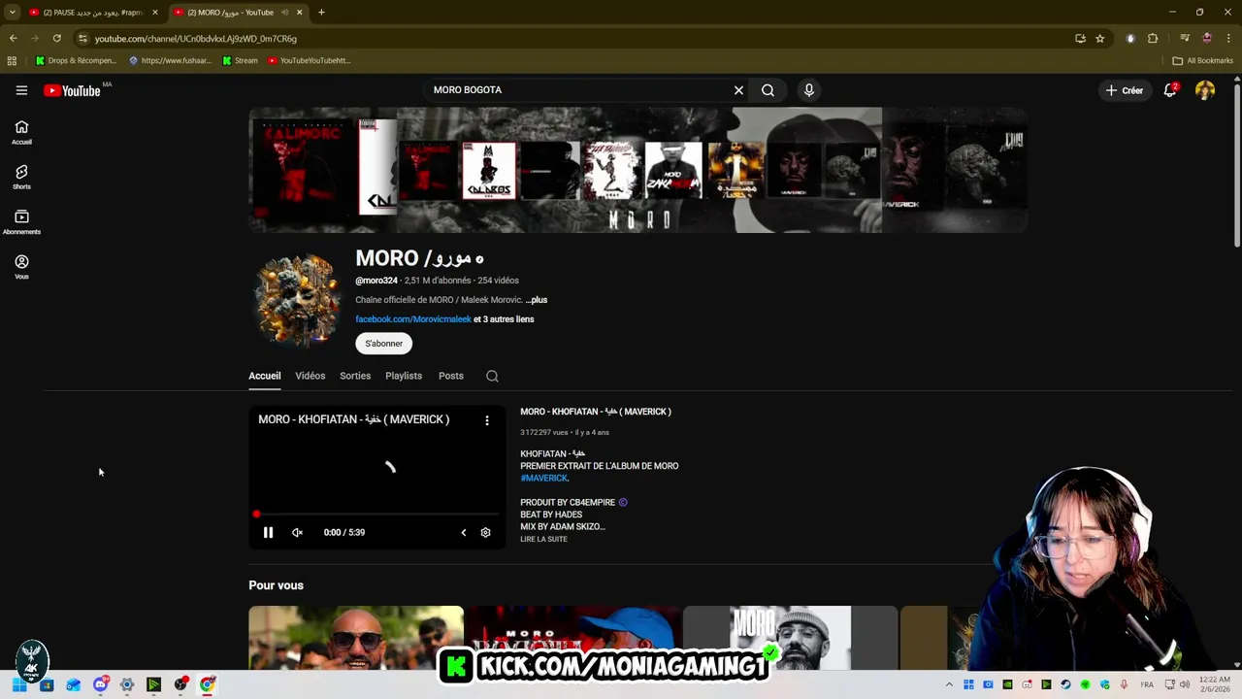Go back to previous page
The height and width of the screenshot is (699, 1242).
[13, 38]
